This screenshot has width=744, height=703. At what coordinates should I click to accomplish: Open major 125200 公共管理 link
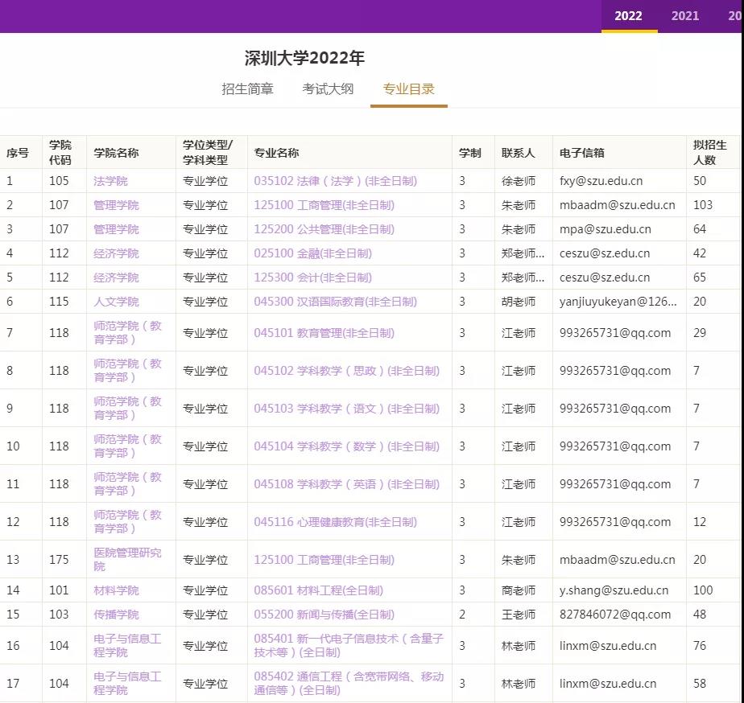click(324, 229)
